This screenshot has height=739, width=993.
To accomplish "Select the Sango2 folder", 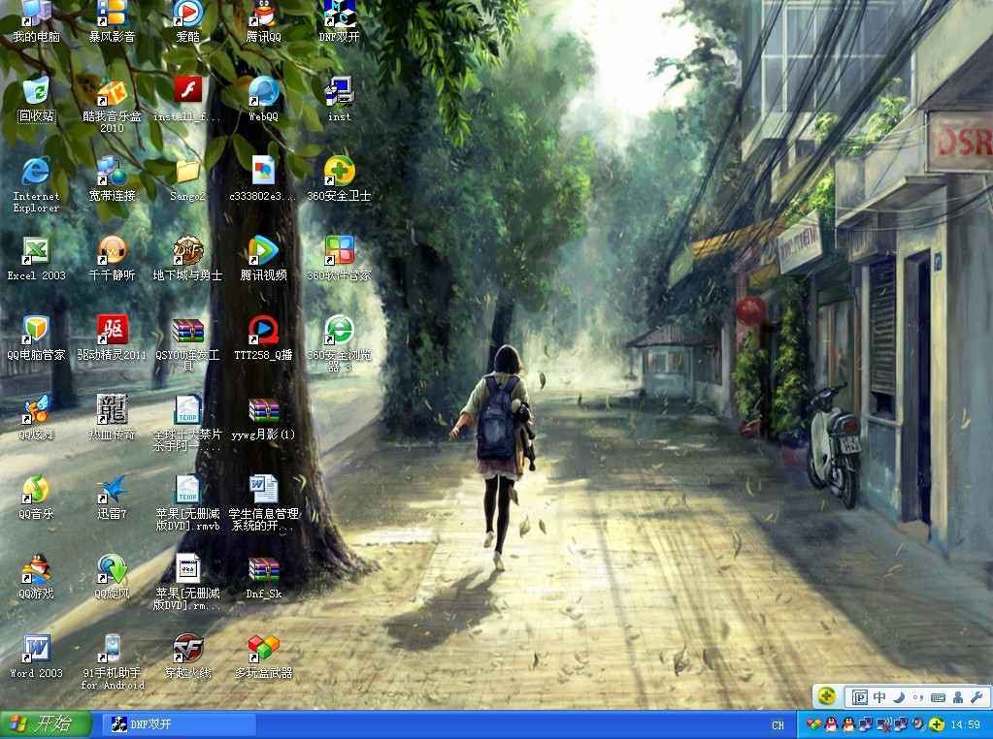I will (187, 179).
